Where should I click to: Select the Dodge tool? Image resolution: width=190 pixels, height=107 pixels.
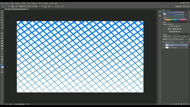coord(2,46)
